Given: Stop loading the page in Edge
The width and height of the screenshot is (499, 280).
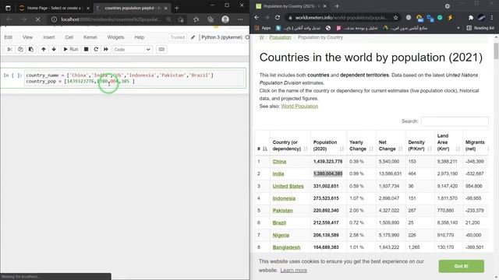Looking at the screenshot, I should tap(37, 19).
